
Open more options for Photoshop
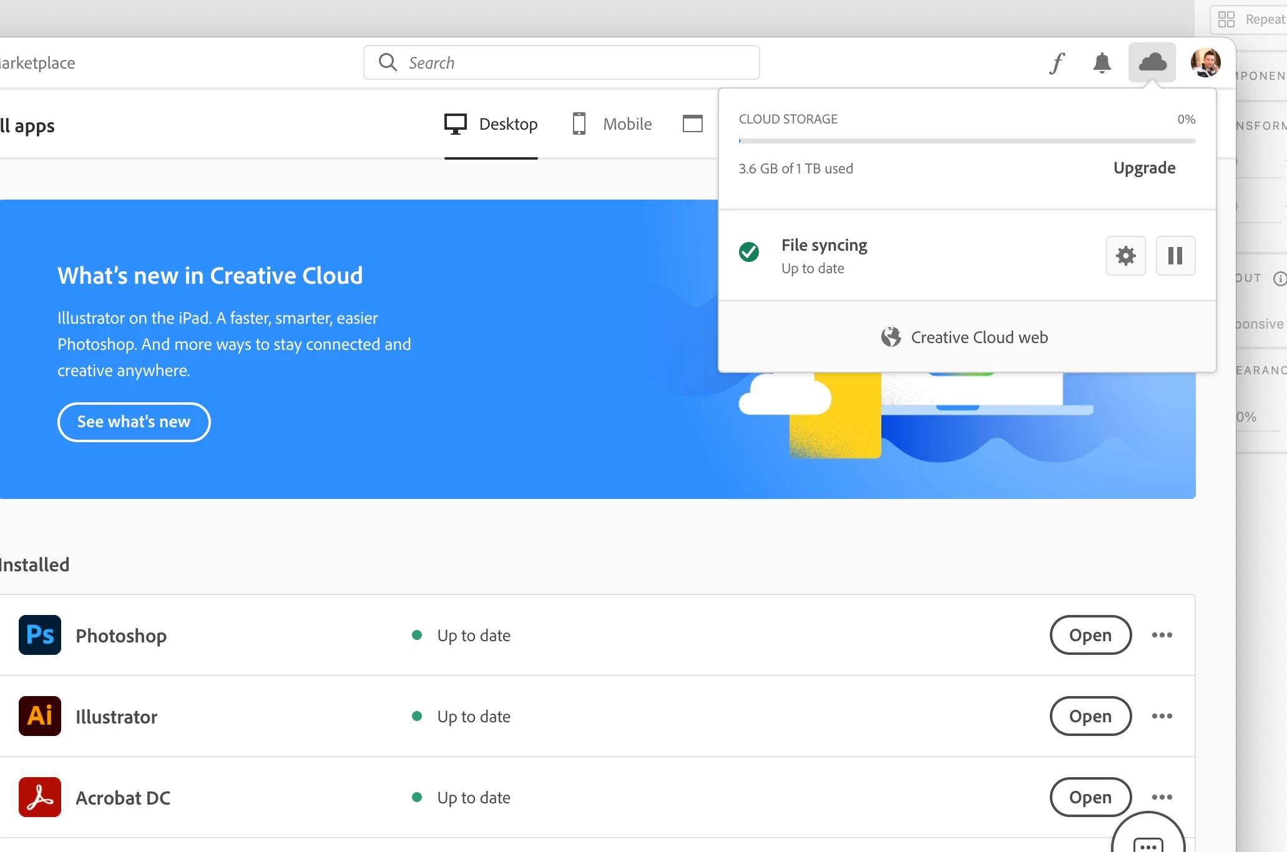[1162, 635]
